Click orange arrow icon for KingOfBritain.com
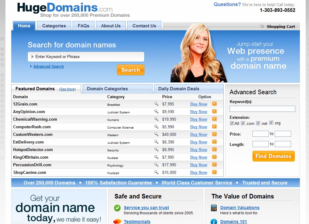 pos(215,157)
